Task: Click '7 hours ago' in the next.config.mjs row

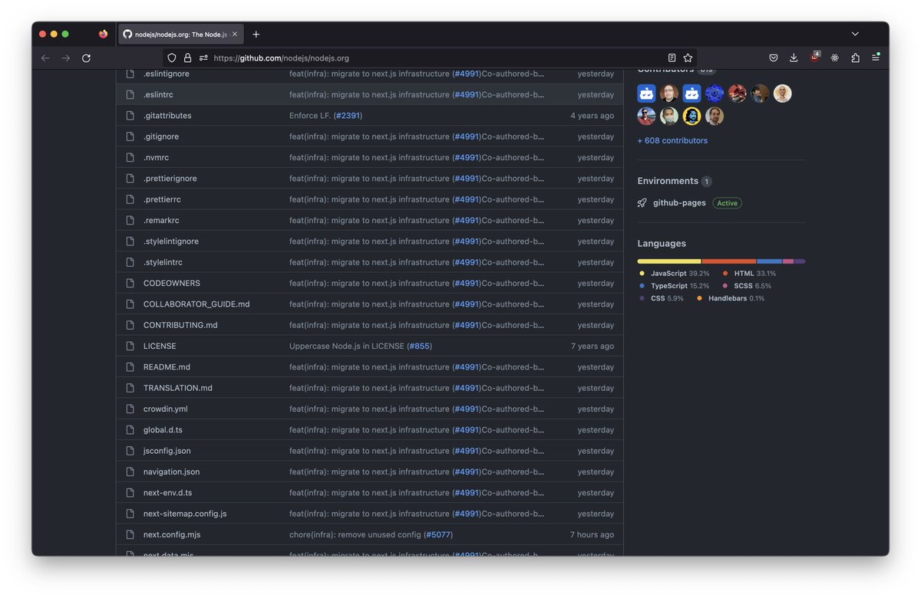Action: (x=592, y=535)
